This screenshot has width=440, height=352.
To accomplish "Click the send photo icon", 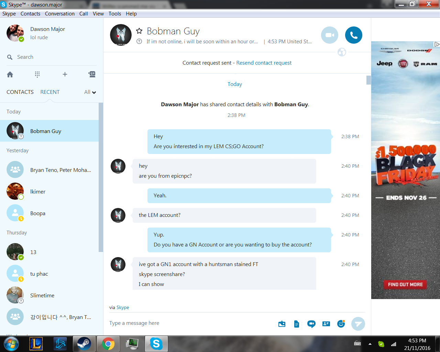I will [x=282, y=324].
